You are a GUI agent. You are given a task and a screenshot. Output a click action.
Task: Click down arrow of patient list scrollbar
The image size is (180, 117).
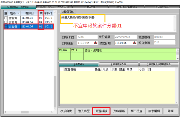click(x=55, y=109)
